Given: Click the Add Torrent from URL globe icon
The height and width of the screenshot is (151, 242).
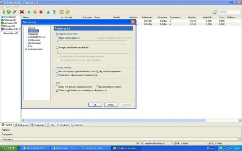Looking at the screenshot, I should 9,12.
